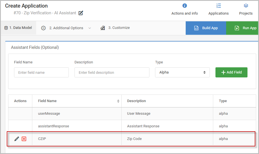
Task: Click the Add Field button
Action: click(x=231, y=72)
